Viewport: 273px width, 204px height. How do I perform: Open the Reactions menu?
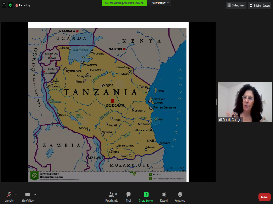coord(180,197)
